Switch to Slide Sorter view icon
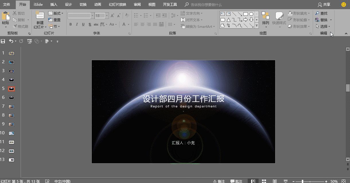The width and height of the screenshot is (350, 183). pos(263,181)
